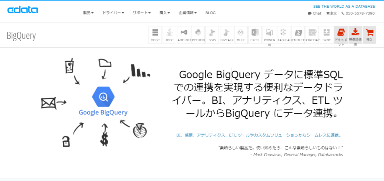Select the PowerShell Cmdlets icon
Viewport: 384px width, 181px height.
click(x=298, y=35)
